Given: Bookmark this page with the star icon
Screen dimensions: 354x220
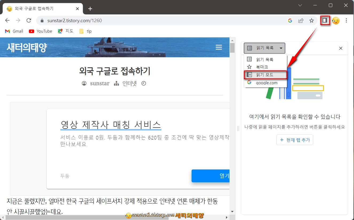Looking at the screenshot, I should pos(312,20).
